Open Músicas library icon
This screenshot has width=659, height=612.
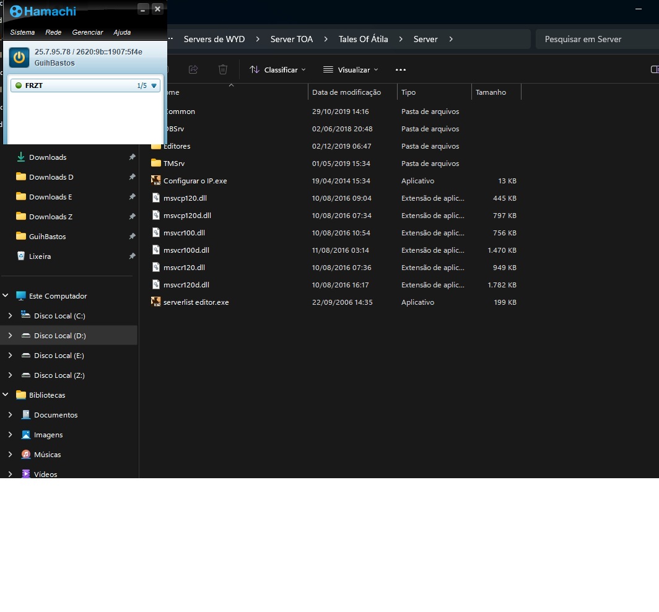coord(25,454)
